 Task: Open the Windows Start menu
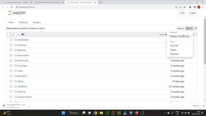point(63,113)
